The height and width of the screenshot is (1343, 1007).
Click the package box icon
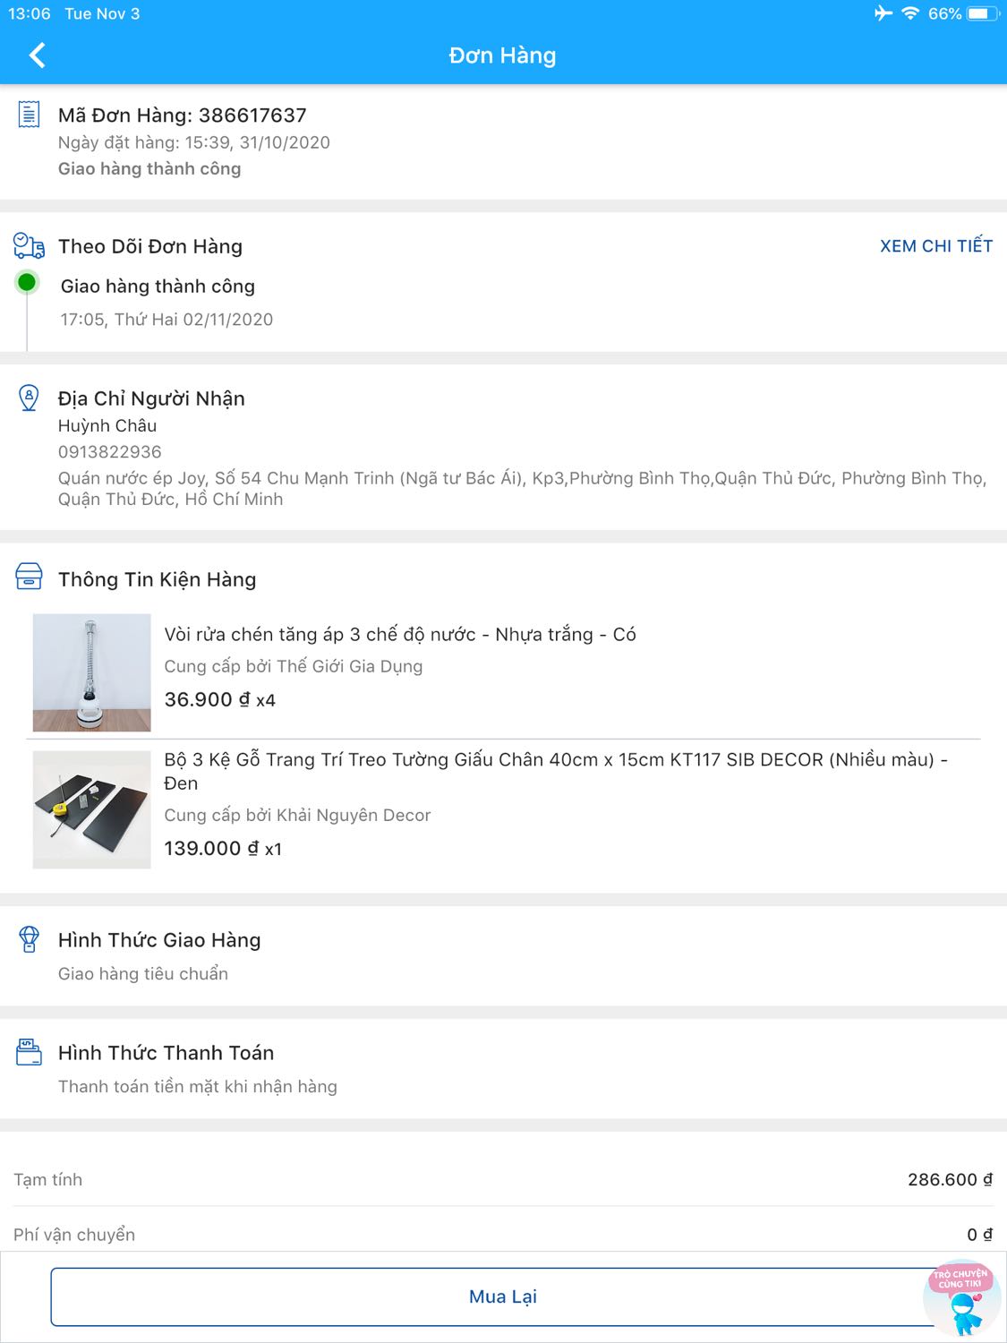(x=29, y=577)
